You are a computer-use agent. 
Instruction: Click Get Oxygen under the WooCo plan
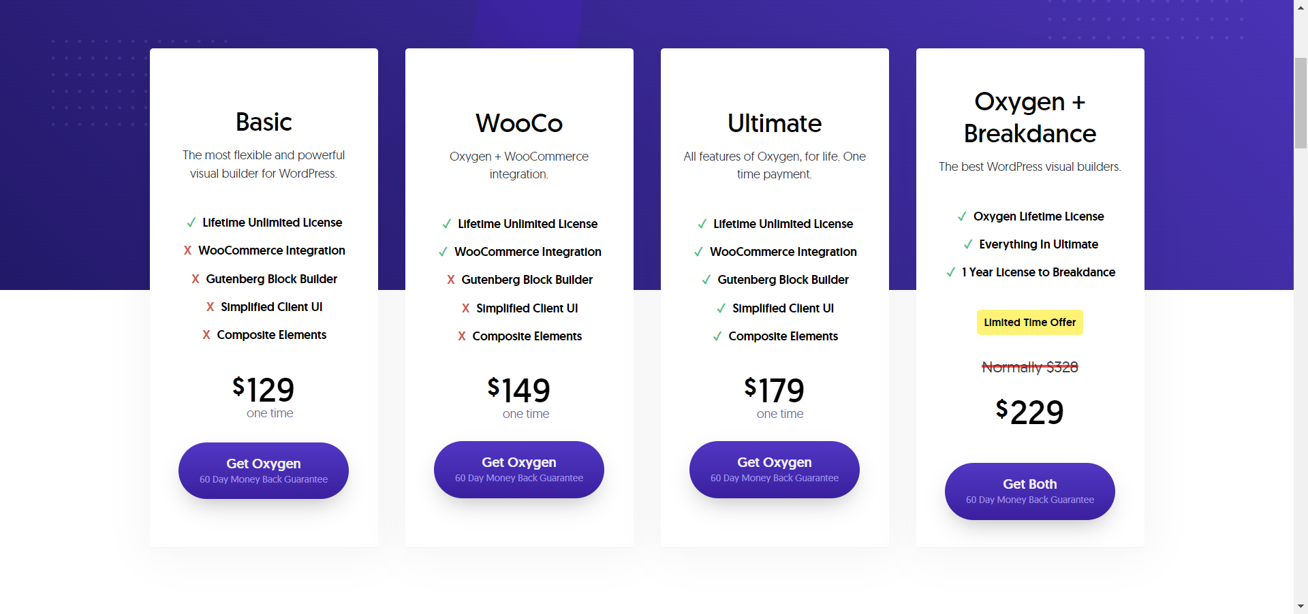[x=518, y=469]
